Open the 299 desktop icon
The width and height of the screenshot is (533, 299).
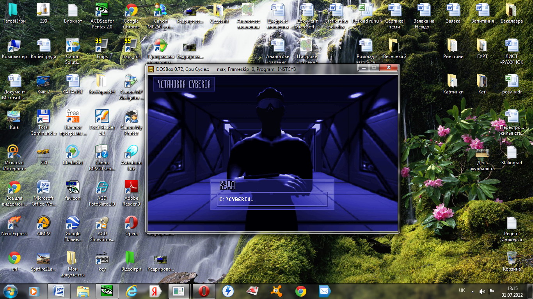click(x=43, y=13)
